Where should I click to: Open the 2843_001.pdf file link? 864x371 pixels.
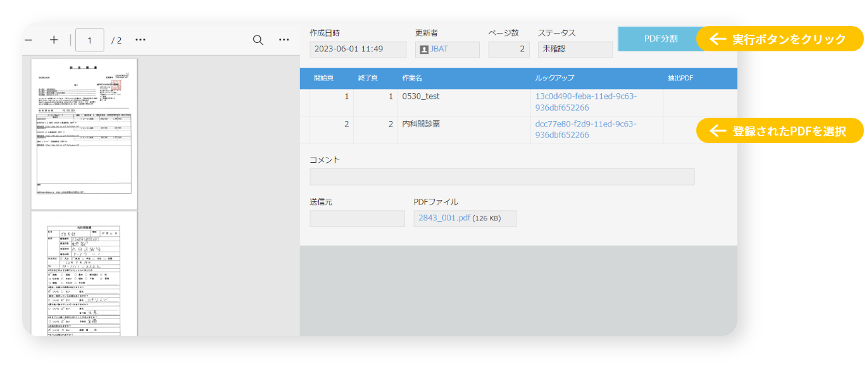tap(444, 218)
